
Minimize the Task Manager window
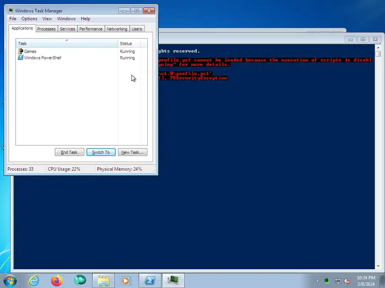click(x=124, y=11)
